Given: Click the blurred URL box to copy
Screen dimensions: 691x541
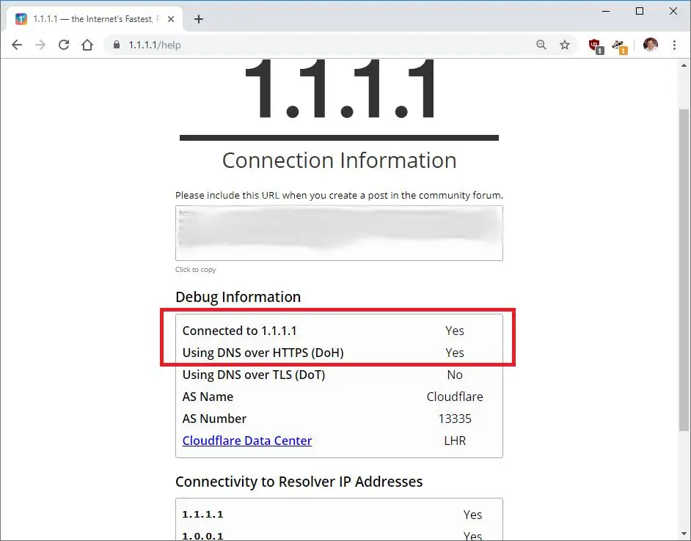Looking at the screenshot, I should [x=339, y=232].
